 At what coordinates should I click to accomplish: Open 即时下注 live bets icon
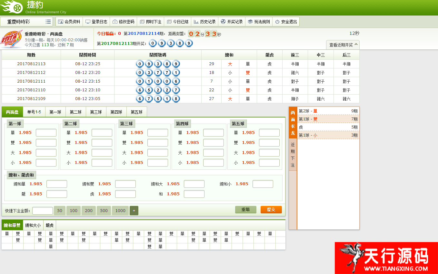pyautogui.click(x=142, y=22)
